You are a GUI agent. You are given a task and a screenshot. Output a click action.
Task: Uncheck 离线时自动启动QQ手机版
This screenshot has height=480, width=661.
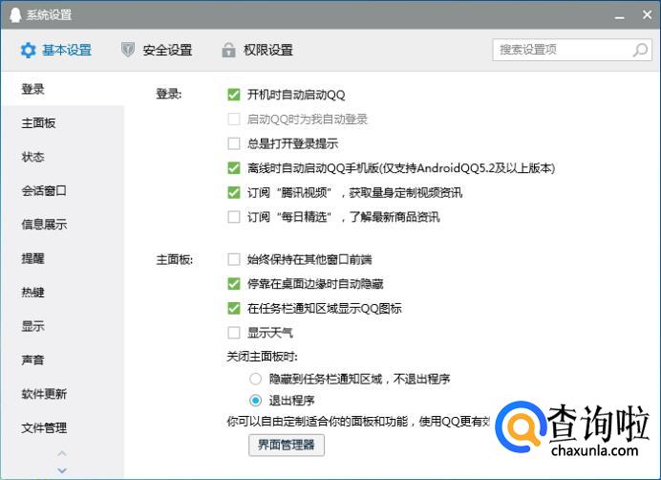coord(233,168)
